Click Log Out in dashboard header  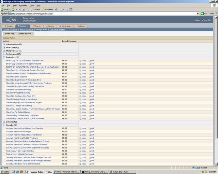pyautogui.click(x=206, y=20)
